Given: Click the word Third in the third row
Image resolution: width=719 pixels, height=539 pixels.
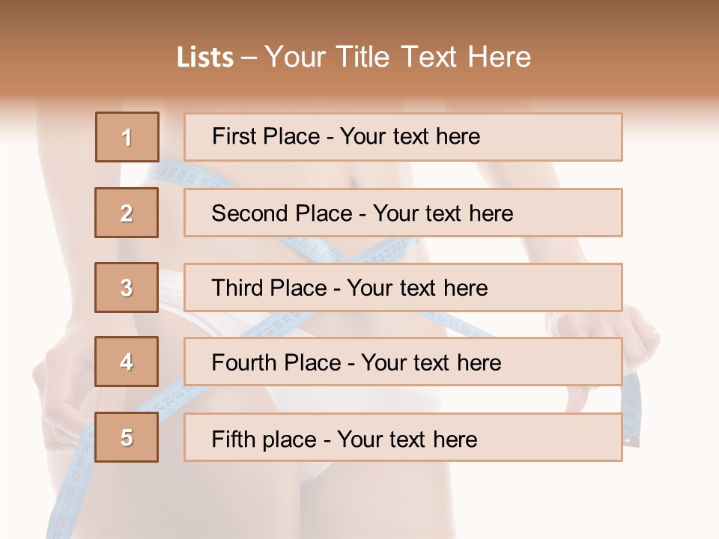Looking at the screenshot, I should pos(237,288).
